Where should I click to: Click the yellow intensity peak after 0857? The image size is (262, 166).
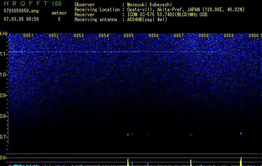click(x=191, y=163)
